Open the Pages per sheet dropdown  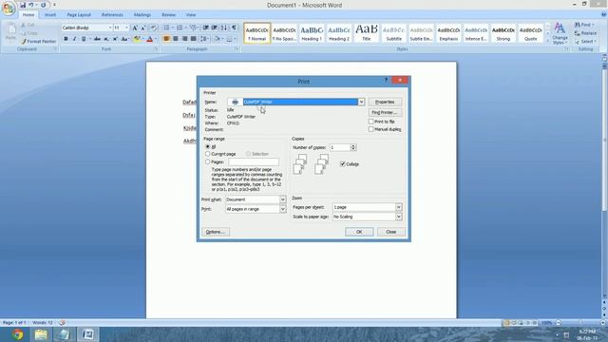[x=399, y=207]
